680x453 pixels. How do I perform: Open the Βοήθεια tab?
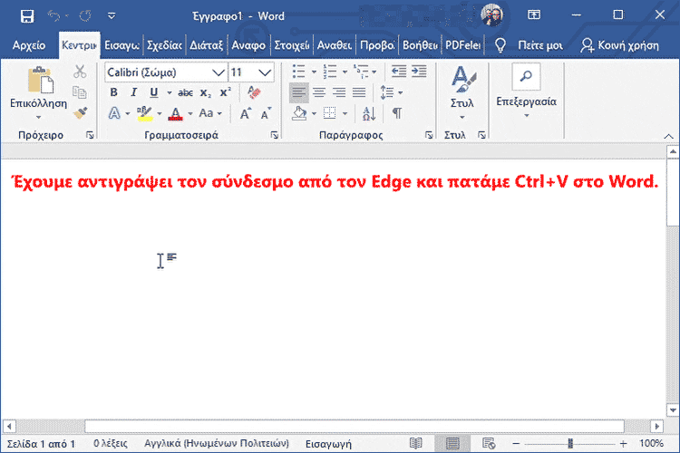(x=420, y=45)
